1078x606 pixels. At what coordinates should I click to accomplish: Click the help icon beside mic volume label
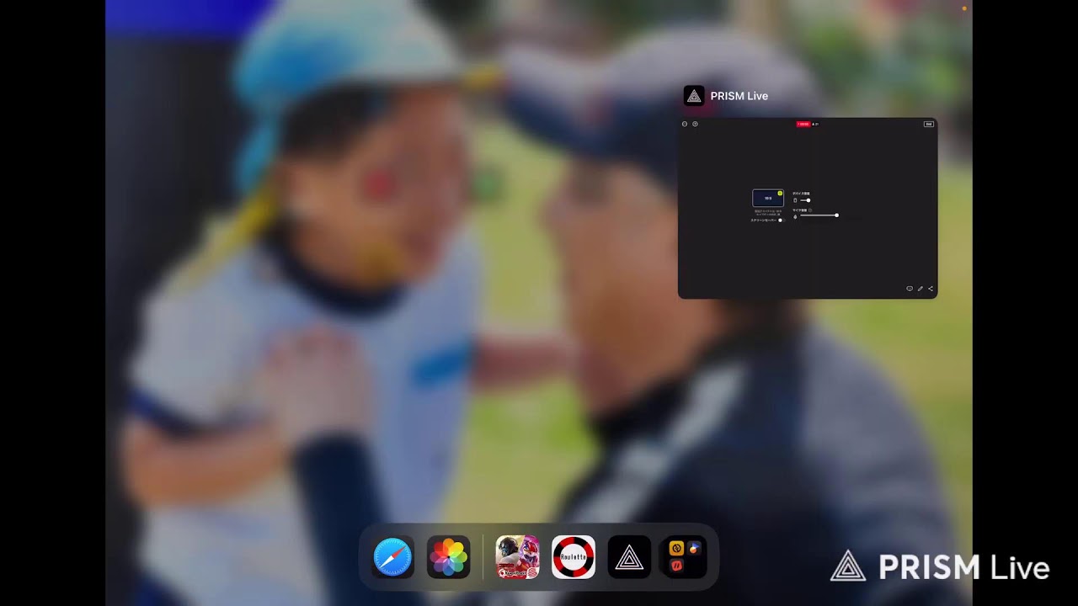pos(810,210)
